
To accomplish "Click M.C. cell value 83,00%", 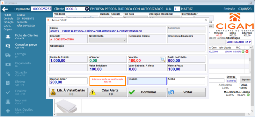I will [237, 52].
